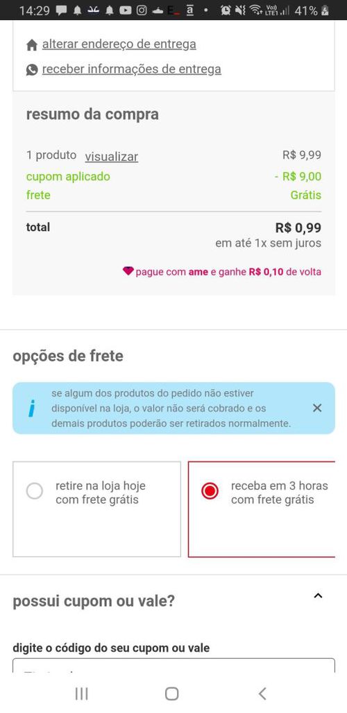This screenshot has height=713, width=347.
Task: Open Android recent apps button
Action: tap(81, 694)
